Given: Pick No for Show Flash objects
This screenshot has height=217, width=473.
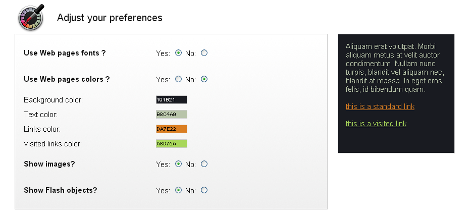Looking at the screenshot, I should (204, 190).
